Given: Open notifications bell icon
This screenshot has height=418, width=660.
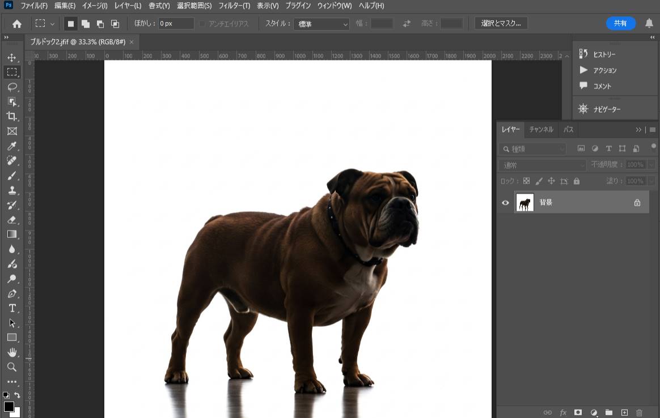Looking at the screenshot, I should [x=649, y=24].
